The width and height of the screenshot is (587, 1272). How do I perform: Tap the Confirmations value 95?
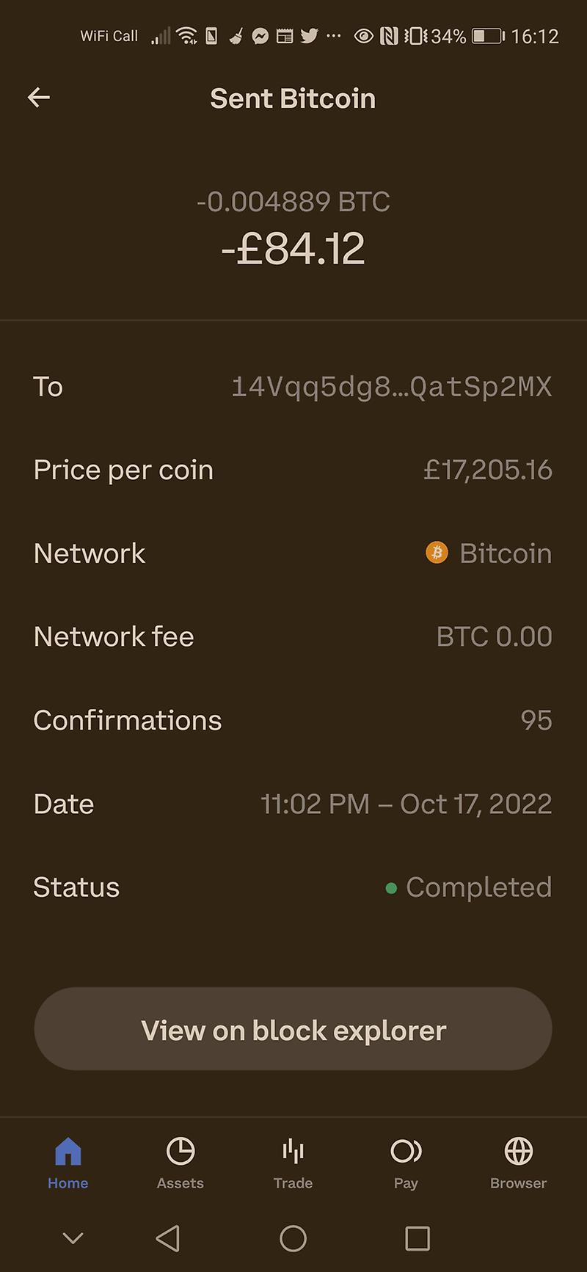pyautogui.click(x=536, y=720)
